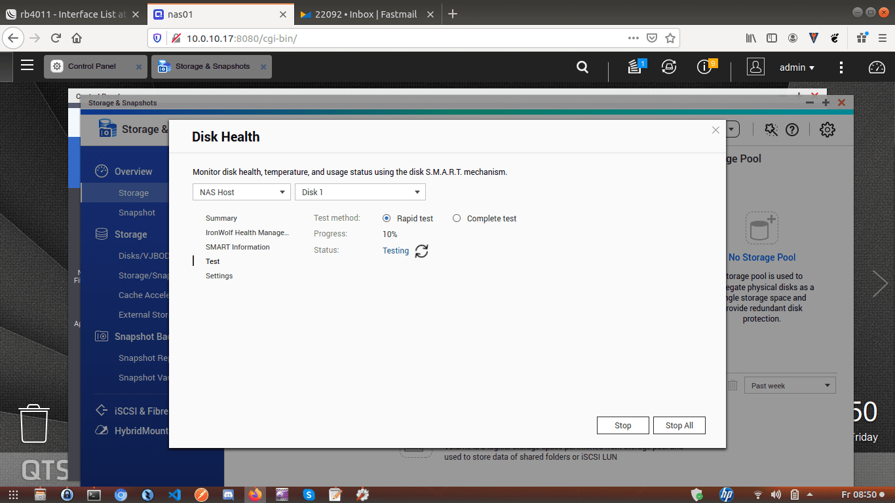The image size is (895, 503).
Task: Open the Disk 1 dropdown
Action: (360, 192)
